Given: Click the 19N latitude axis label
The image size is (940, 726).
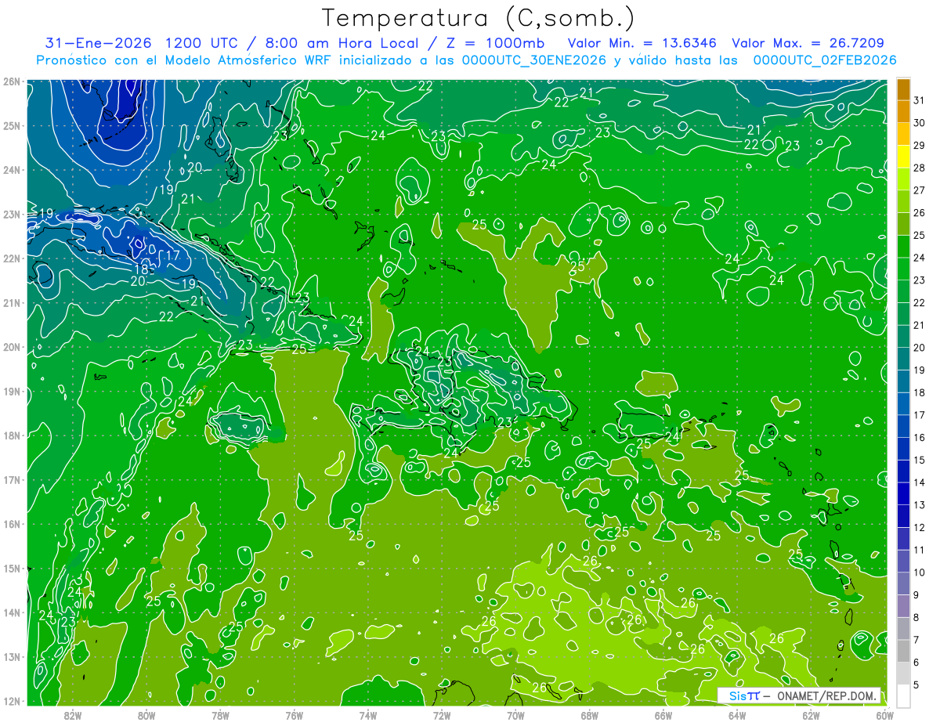Looking at the screenshot, I should [x=11, y=391].
